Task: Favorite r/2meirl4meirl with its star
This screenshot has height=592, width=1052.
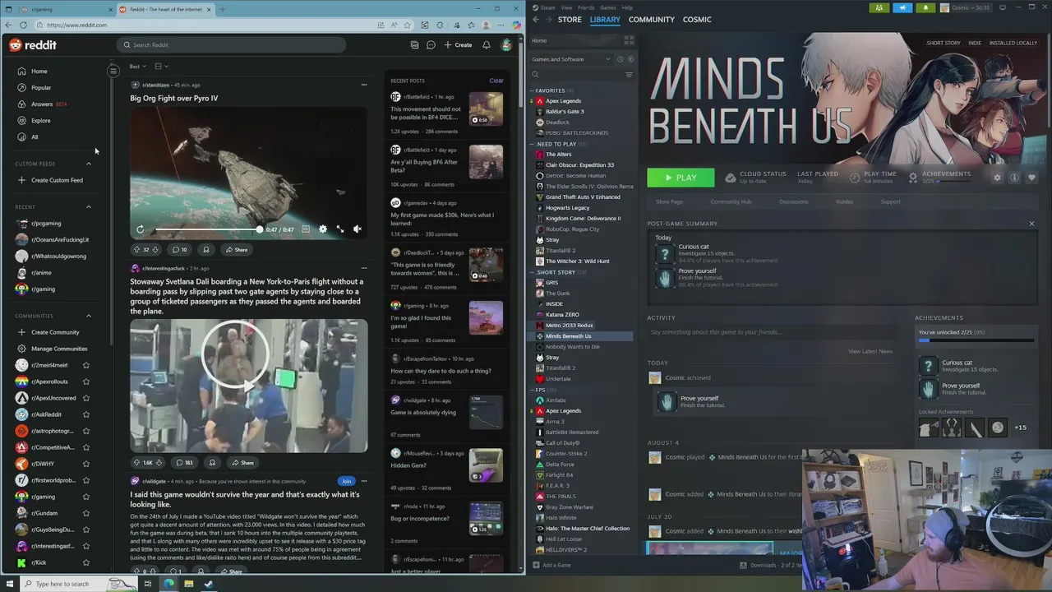Action: tap(85, 365)
